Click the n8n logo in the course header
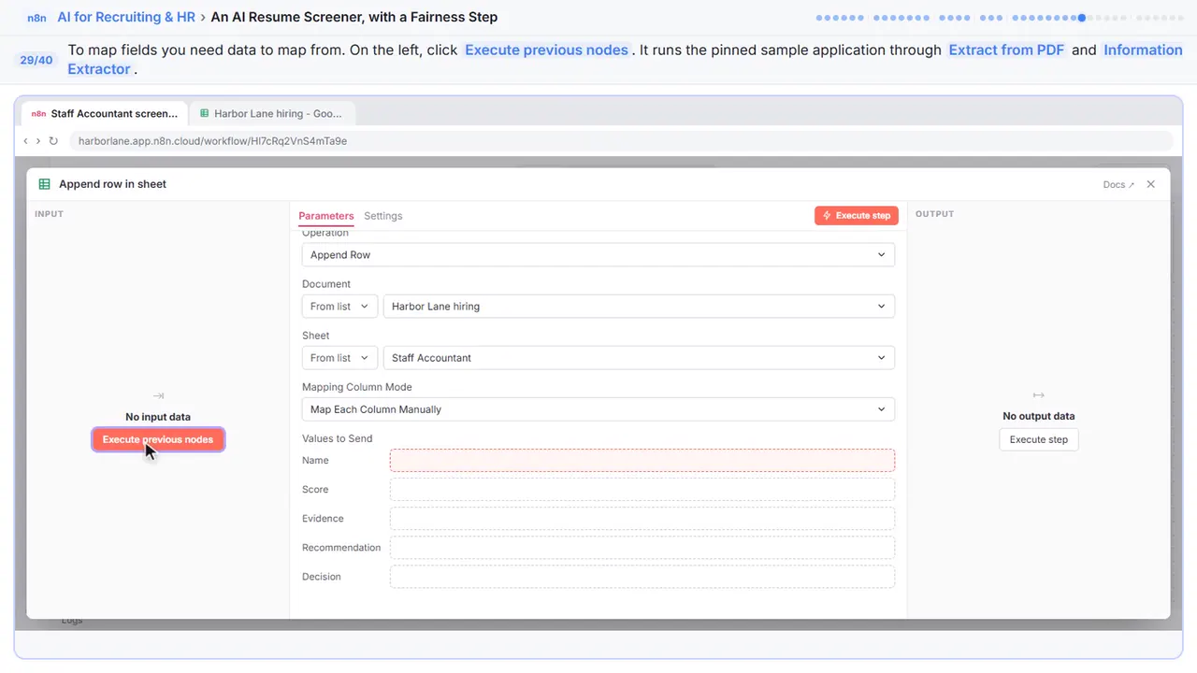Image resolution: width=1197 pixels, height=673 pixels. pyautogui.click(x=36, y=17)
